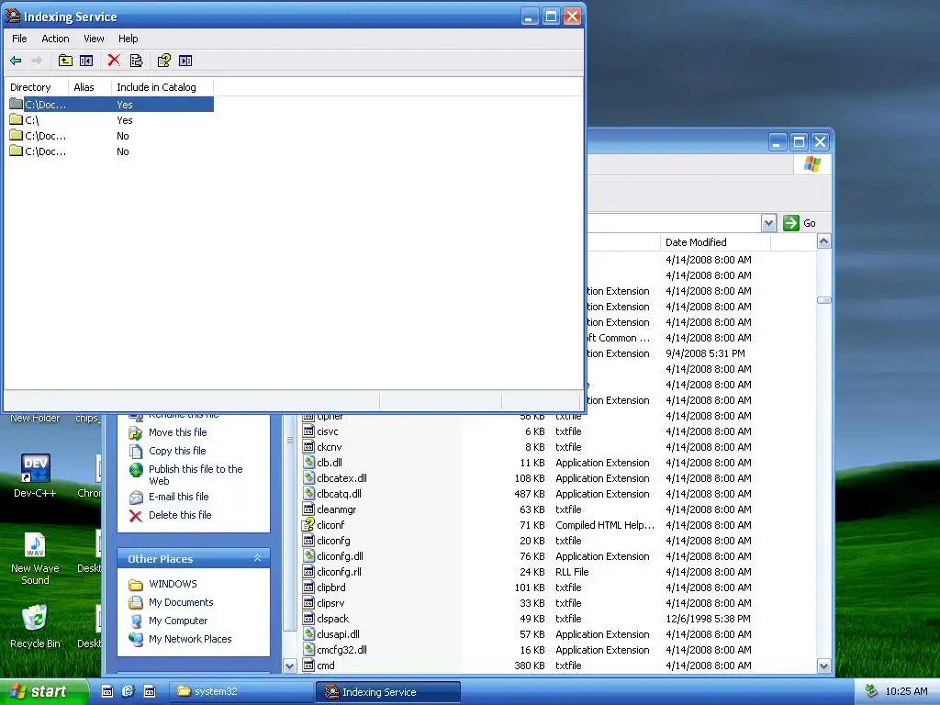940x705 pixels.
Task: Sort by the Directory column header
Action: pyautogui.click(x=36, y=87)
